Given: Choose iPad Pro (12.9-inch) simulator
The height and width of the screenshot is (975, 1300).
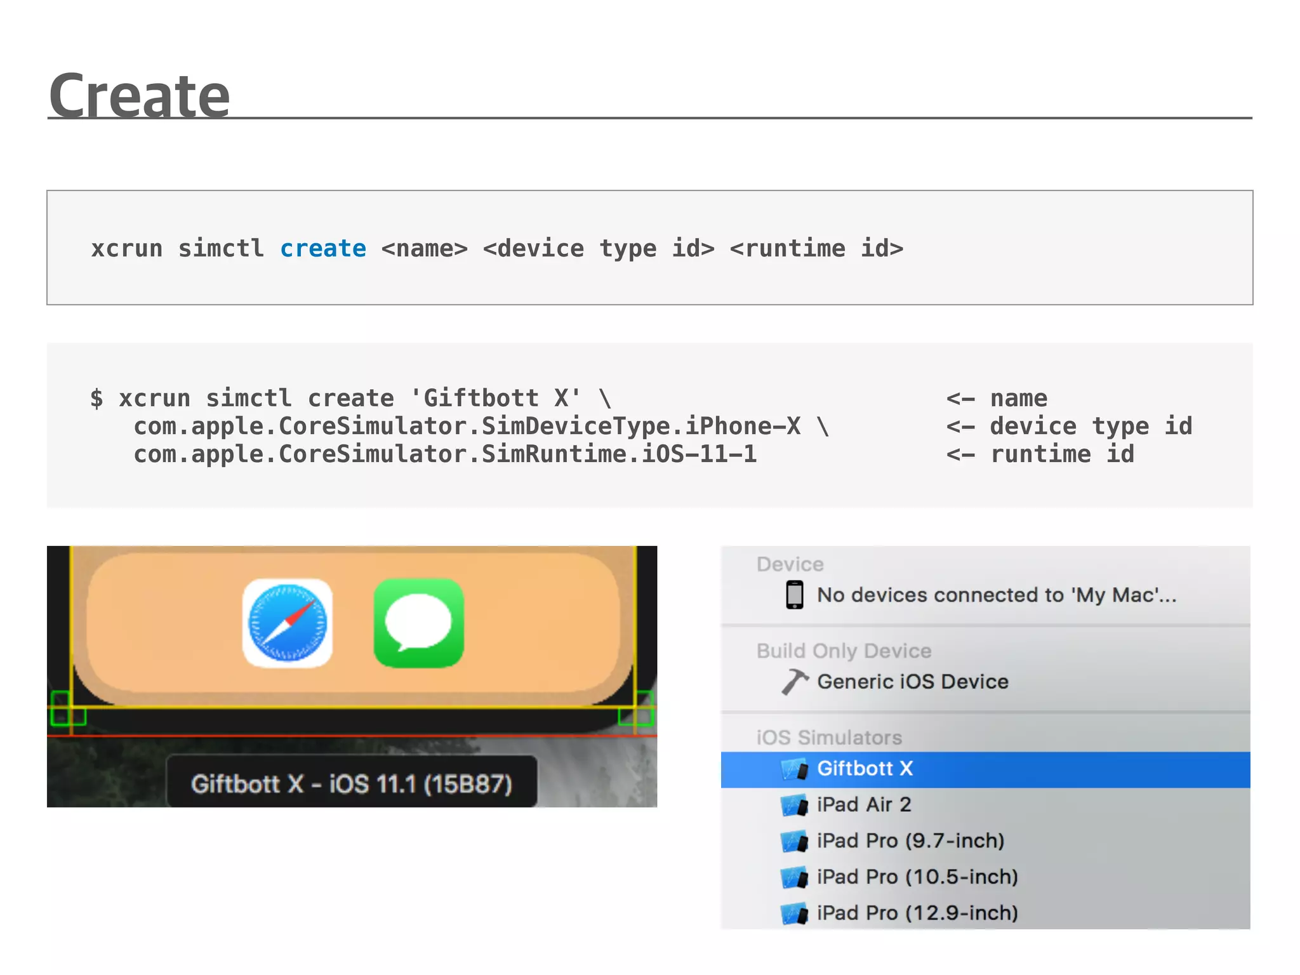Looking at the screenshot, I should click(917, 913).
